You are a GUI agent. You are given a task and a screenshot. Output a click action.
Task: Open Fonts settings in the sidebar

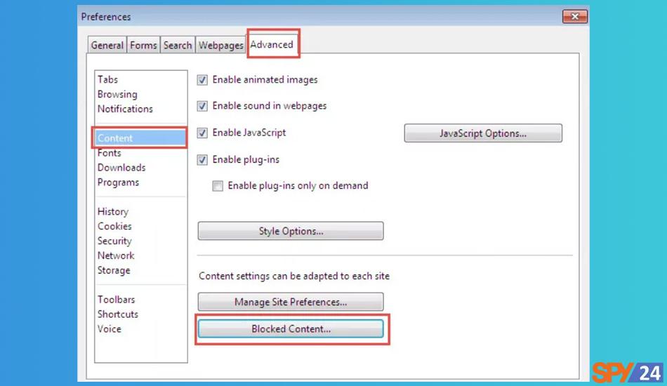point(110,152)
